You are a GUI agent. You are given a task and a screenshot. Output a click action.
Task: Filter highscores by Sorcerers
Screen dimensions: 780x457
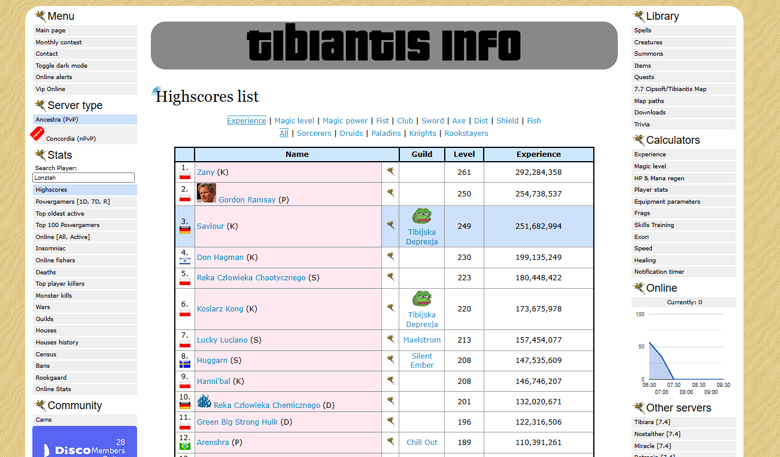coord(314,133)
